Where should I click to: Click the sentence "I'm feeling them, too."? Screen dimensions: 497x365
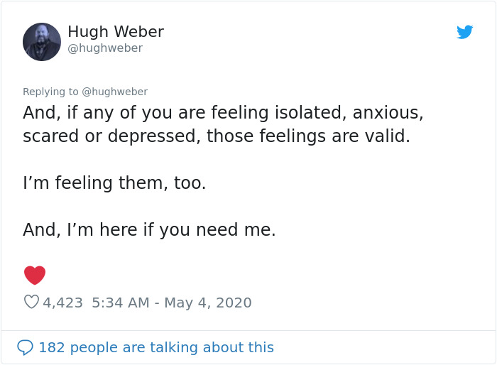tap(114, 183)
